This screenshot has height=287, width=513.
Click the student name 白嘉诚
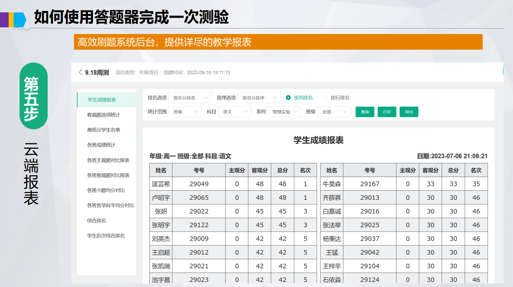(332, 211)
